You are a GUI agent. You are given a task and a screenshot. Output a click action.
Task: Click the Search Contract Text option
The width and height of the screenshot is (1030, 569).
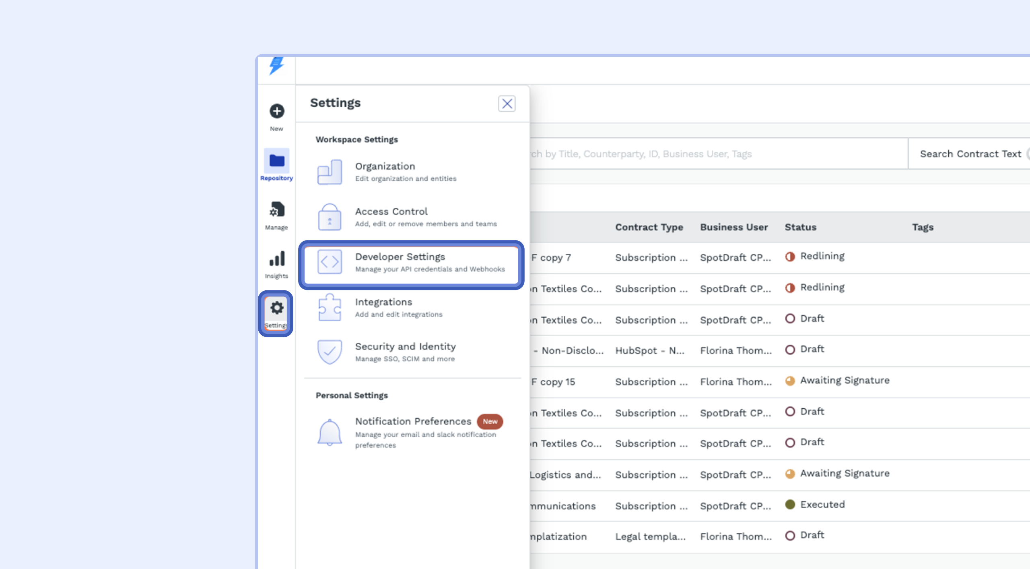(970, 154)
